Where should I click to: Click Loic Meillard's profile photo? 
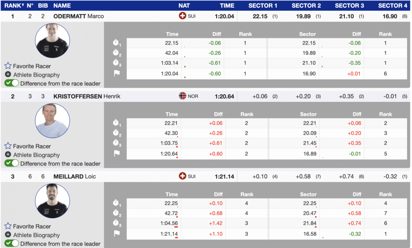(52, 201)
